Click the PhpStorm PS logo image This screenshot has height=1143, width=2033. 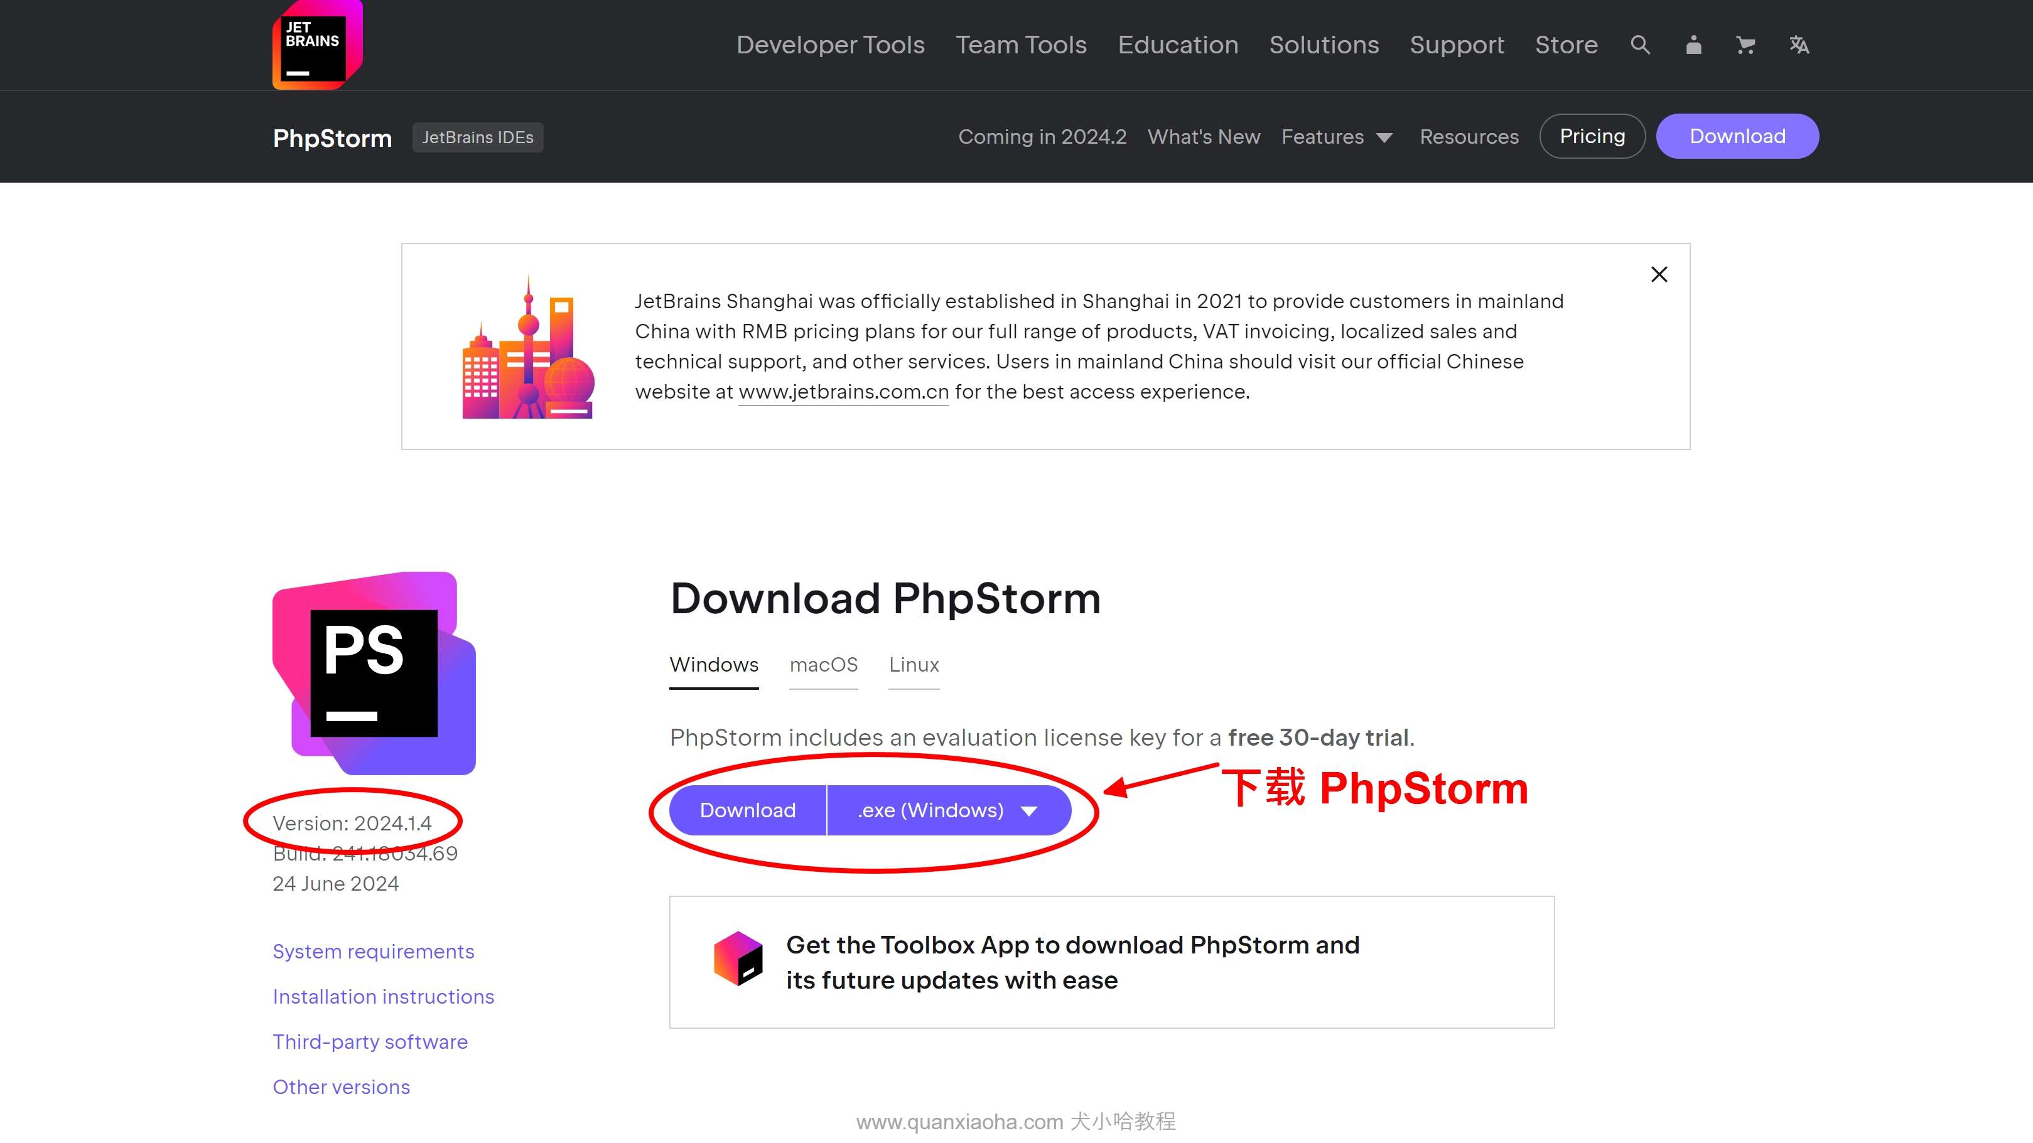pyautogui.click(x=374, y=673)
